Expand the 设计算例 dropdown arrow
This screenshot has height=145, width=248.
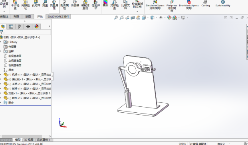[4, 12]
